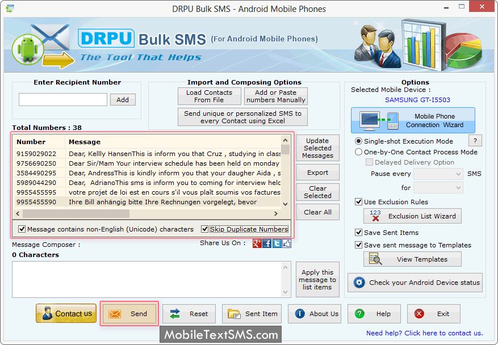
Task: Click the Sent Item folder icon
Action: pyautogui.click(x=234, y=314)
